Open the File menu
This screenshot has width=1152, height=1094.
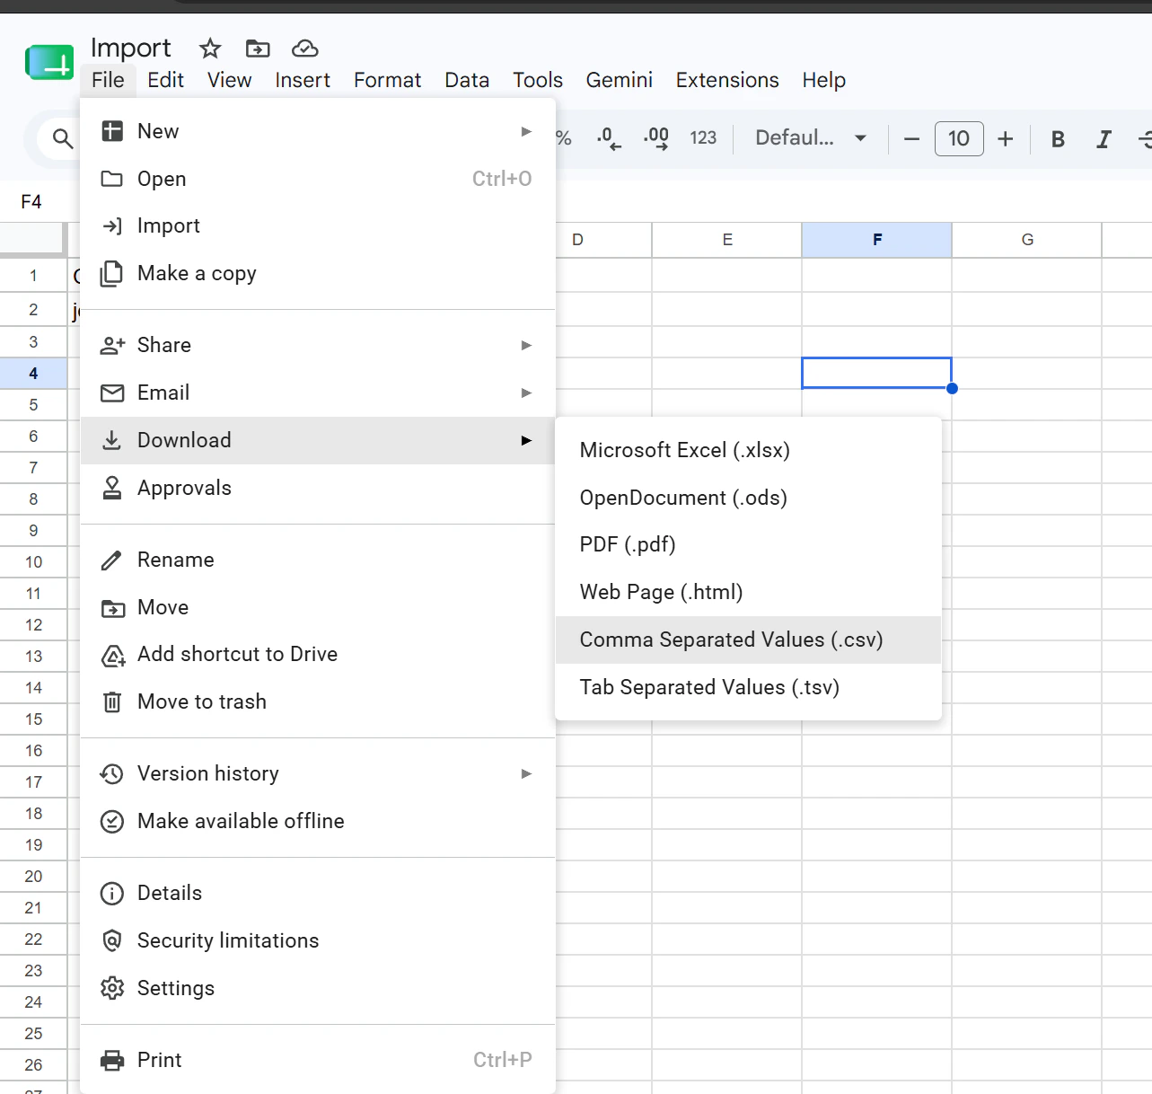click(108, 80)
